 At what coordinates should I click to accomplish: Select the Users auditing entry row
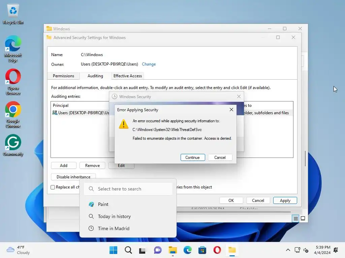[x=171, y=113]
